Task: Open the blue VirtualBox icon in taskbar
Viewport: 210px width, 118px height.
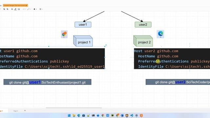Action: click(x=108, y=115)
